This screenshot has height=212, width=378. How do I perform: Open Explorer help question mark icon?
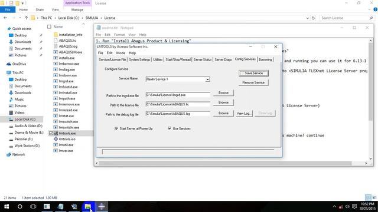point(376,9)
